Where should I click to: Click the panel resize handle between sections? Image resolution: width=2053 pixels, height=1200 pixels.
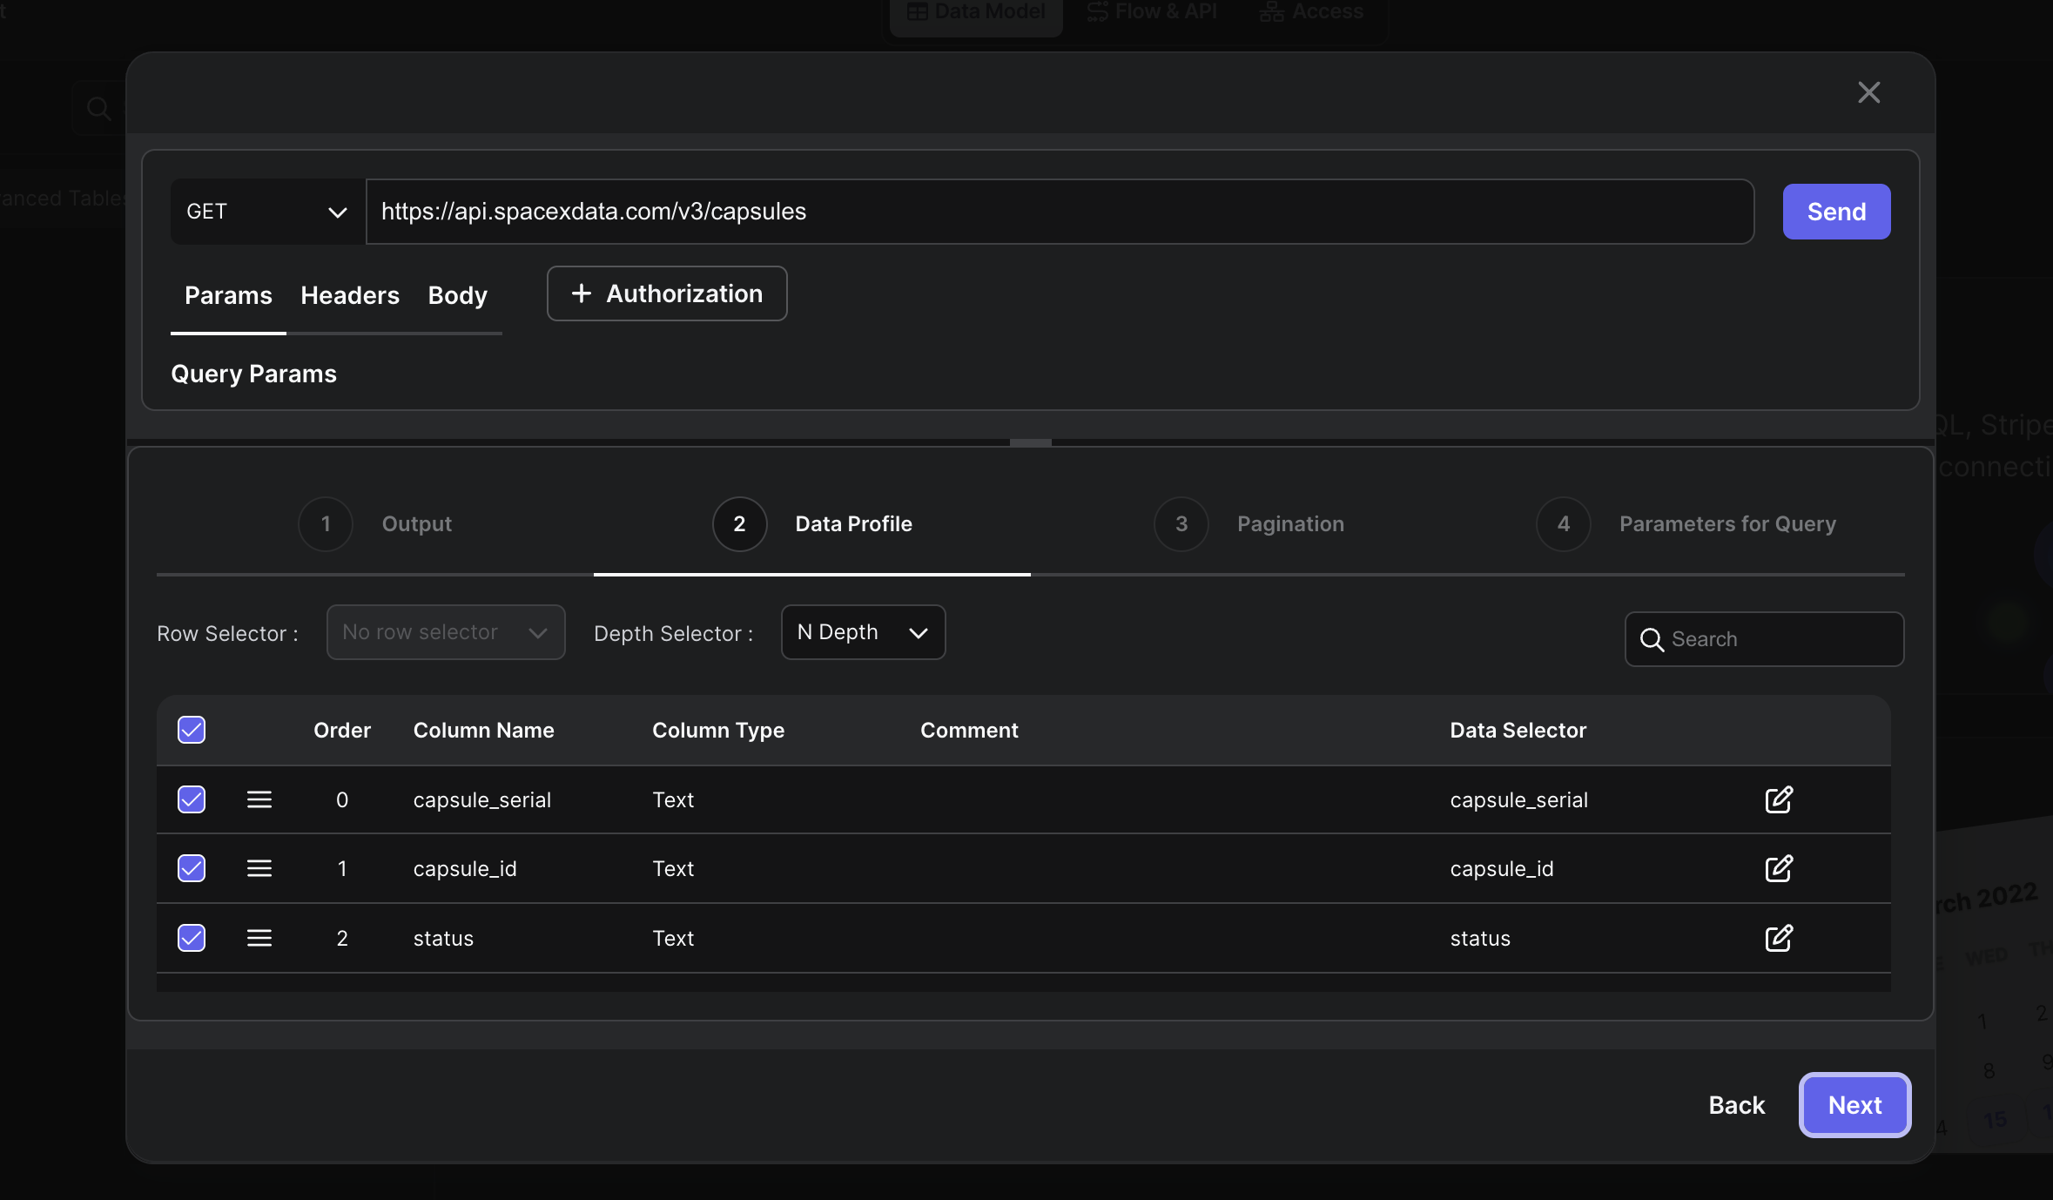pos(1030,442)
